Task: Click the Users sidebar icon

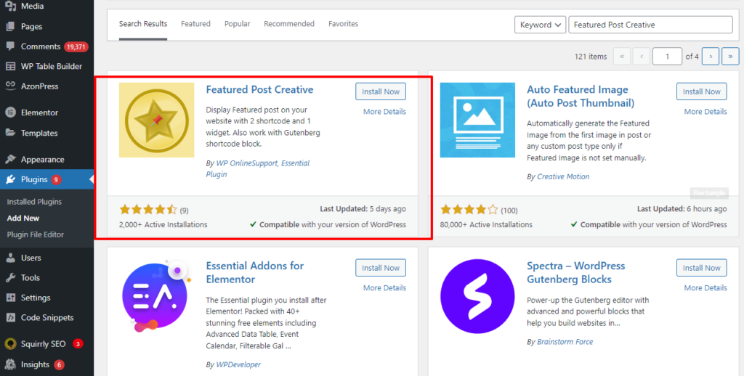Action: point(10,258)
